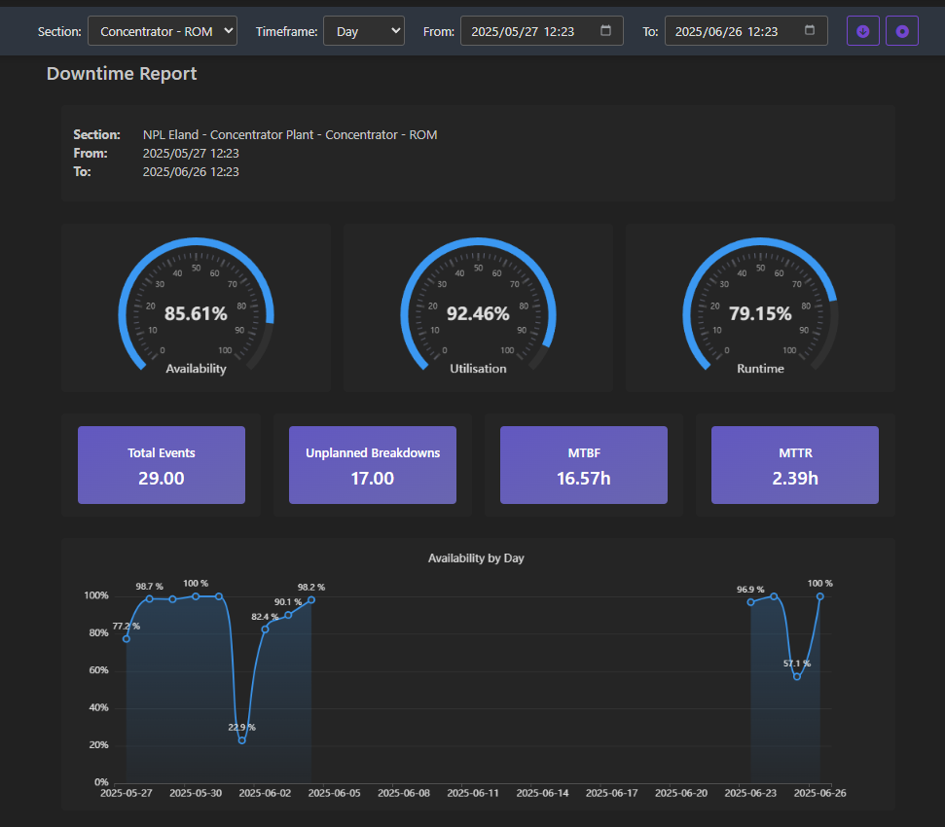
Task: Expand the Timeframe dropdown set to Day
Action: (x=363, y=31)
